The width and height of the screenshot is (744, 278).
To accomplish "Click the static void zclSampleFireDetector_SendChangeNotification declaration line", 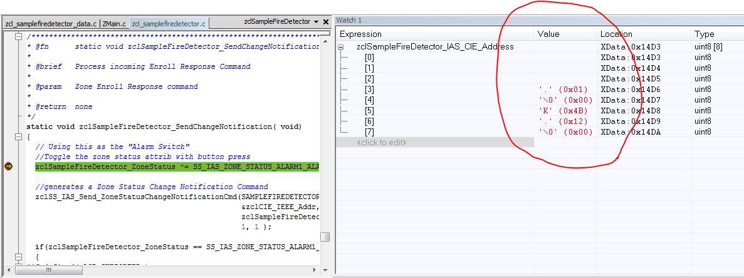I will click(x=164, y=127).
